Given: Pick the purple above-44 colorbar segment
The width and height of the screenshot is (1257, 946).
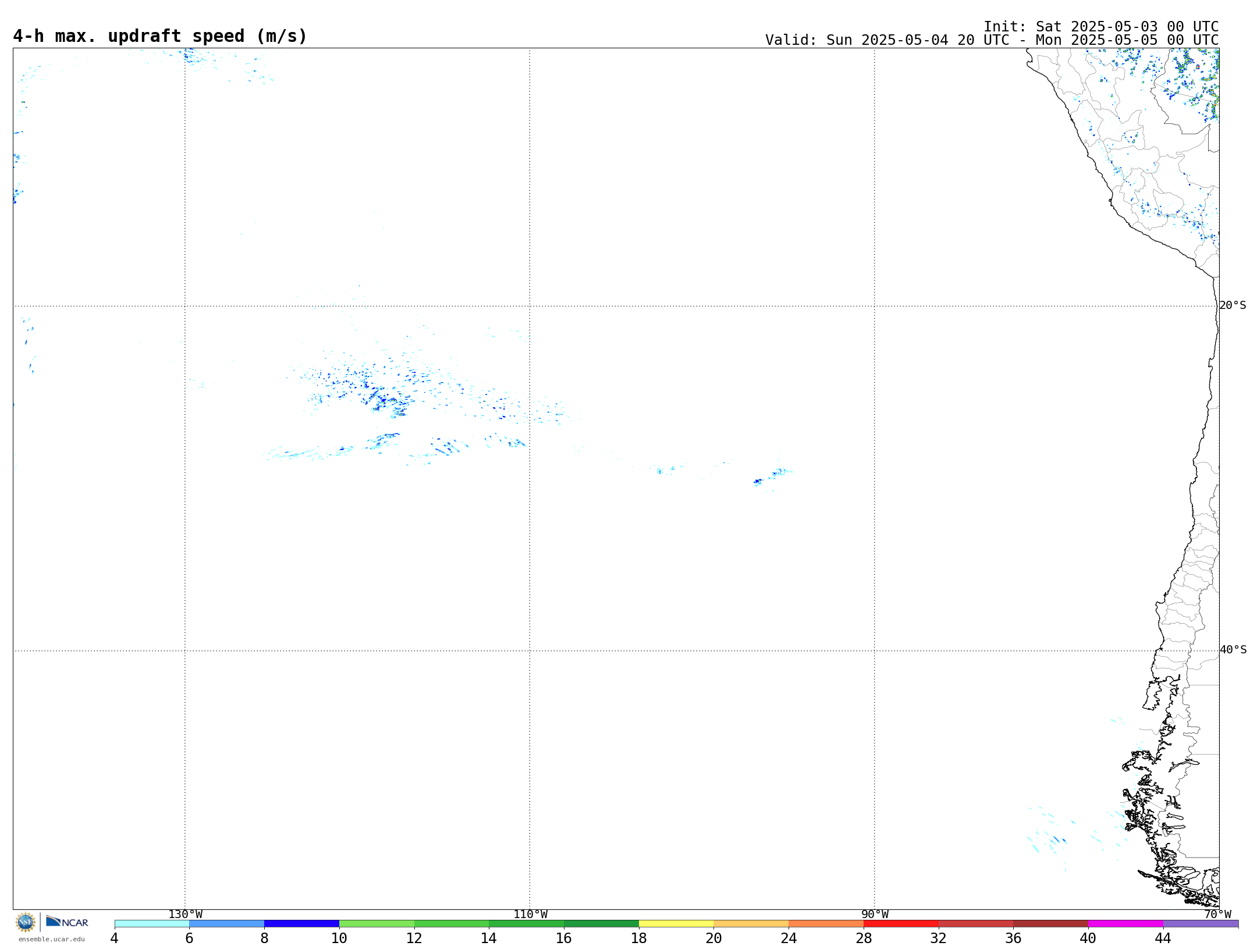Looking at the screenshot, I should 1201,923.
